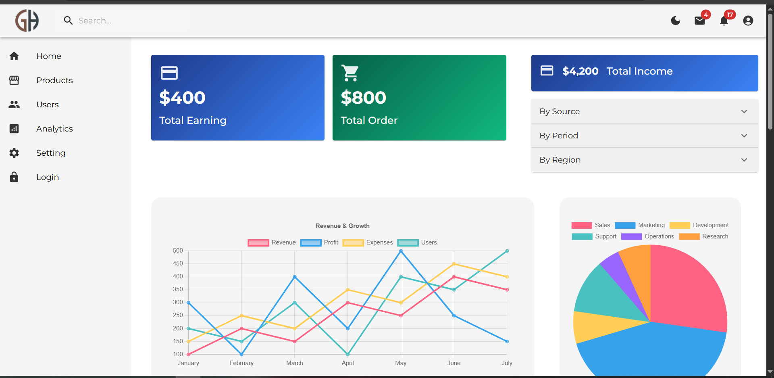
Task: Click the Users people icon
Action: click(x=14, y=104)
